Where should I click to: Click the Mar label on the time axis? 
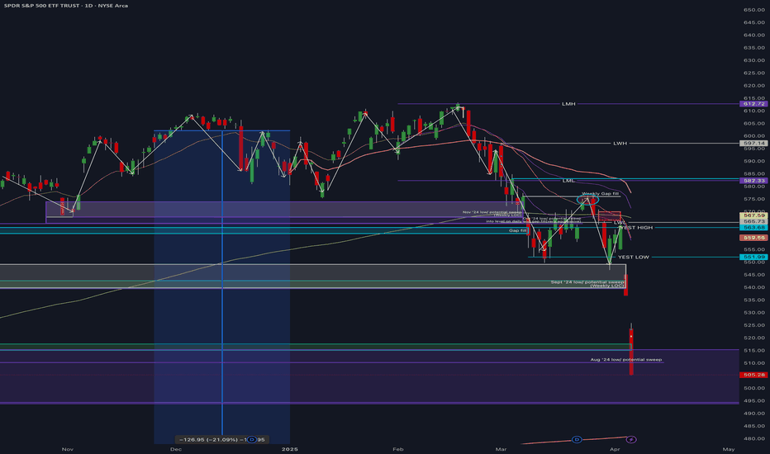(501, 449)
